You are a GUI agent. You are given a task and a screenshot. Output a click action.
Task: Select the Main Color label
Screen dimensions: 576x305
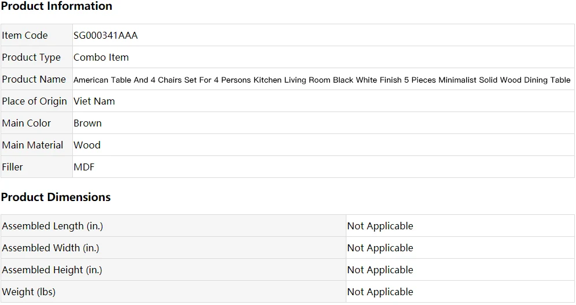27,123
